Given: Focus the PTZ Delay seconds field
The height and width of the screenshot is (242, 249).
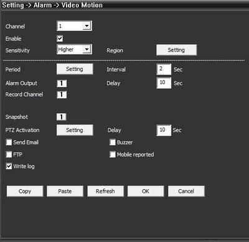Looking at the screenshot, I should click(164, 130).
